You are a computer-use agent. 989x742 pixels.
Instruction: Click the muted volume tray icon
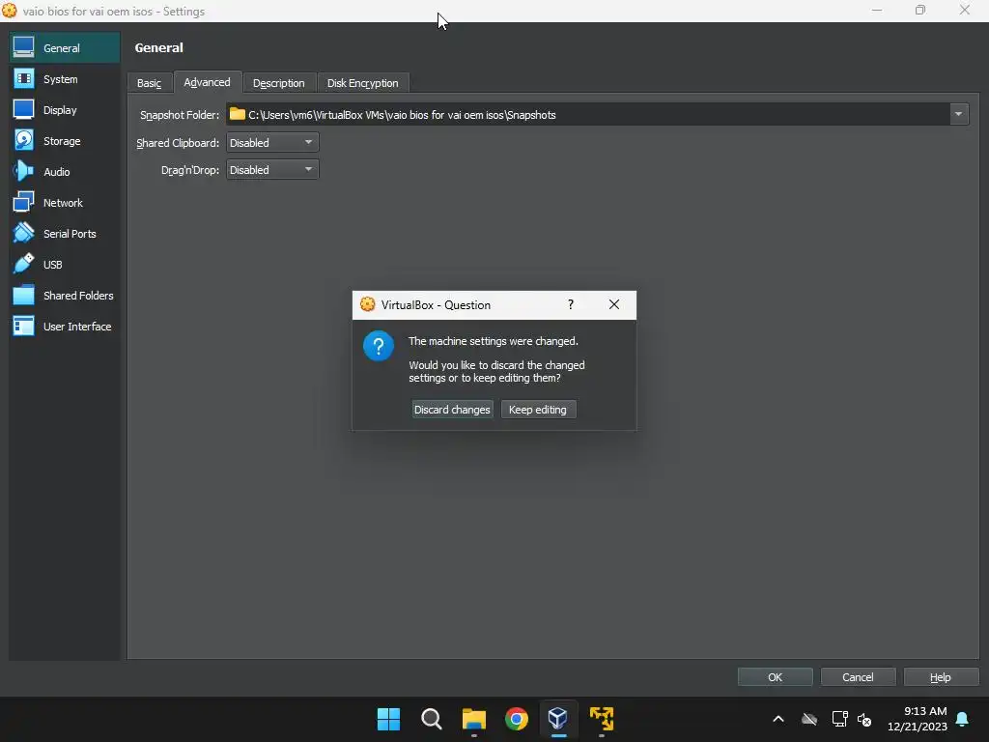tap(864, 719)
